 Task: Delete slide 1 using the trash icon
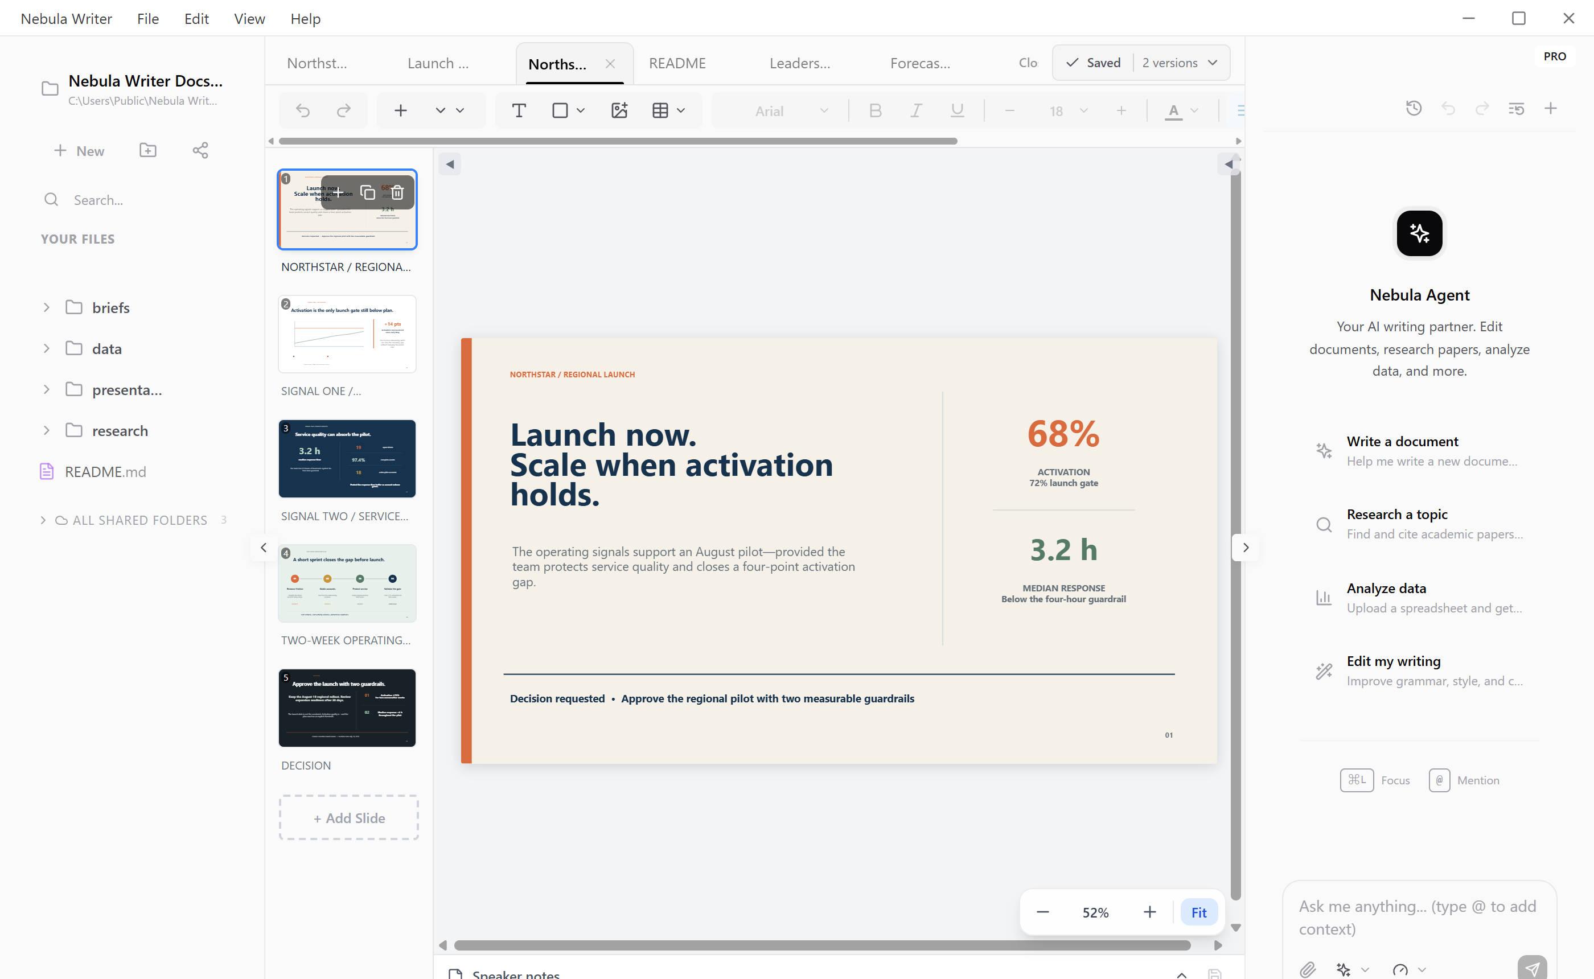(x=397, y=192)
